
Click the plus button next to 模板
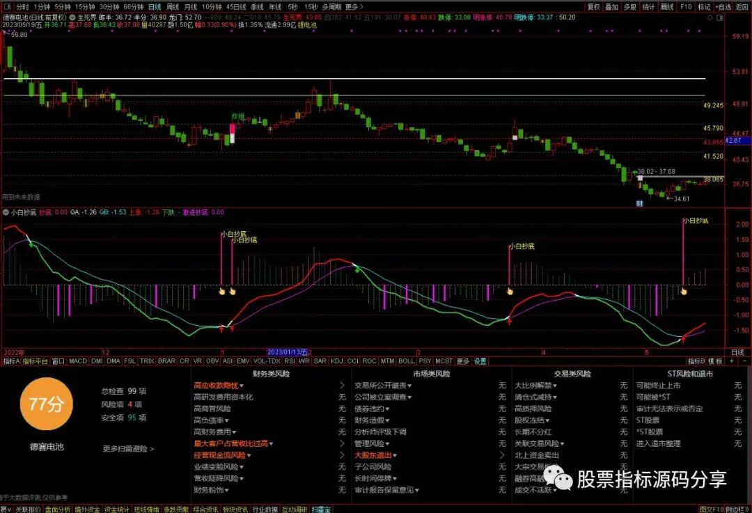pos(731,361)
